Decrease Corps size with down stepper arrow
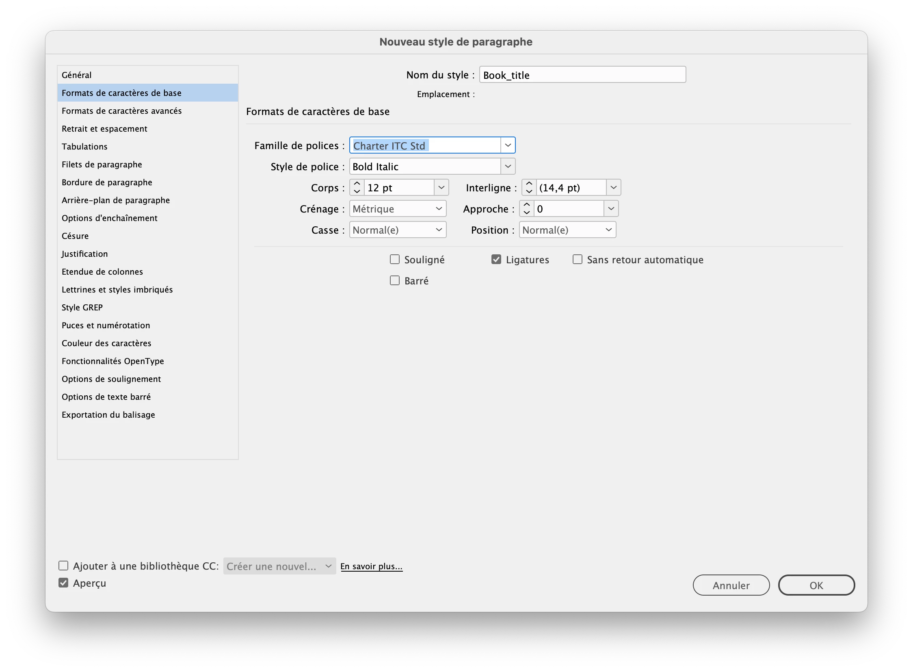The width and height of the screenshot is (913, 672). tap(357, 191)
